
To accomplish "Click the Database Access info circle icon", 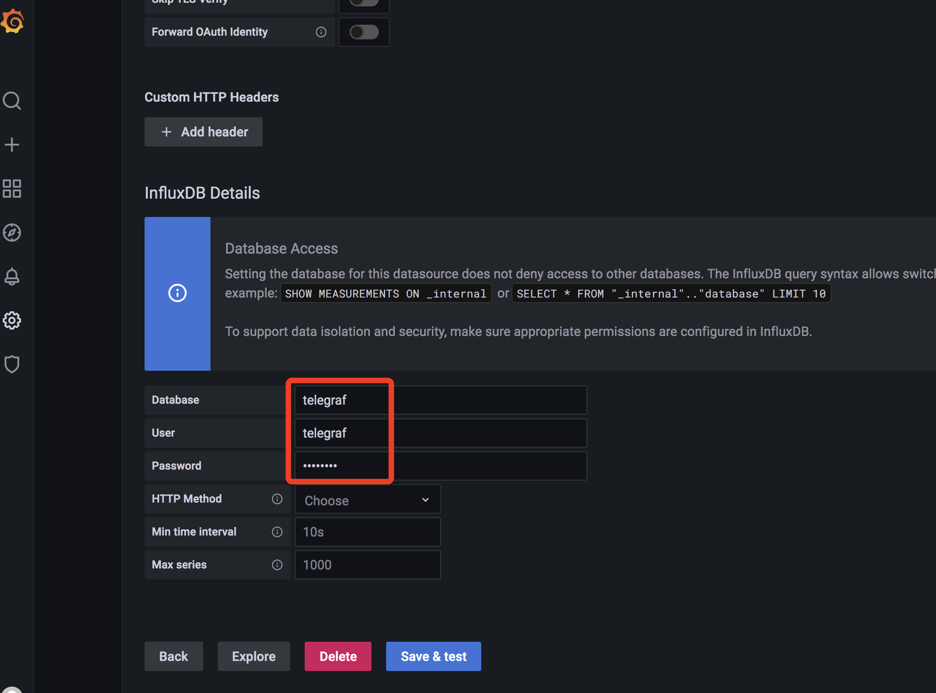I will 178,293.
